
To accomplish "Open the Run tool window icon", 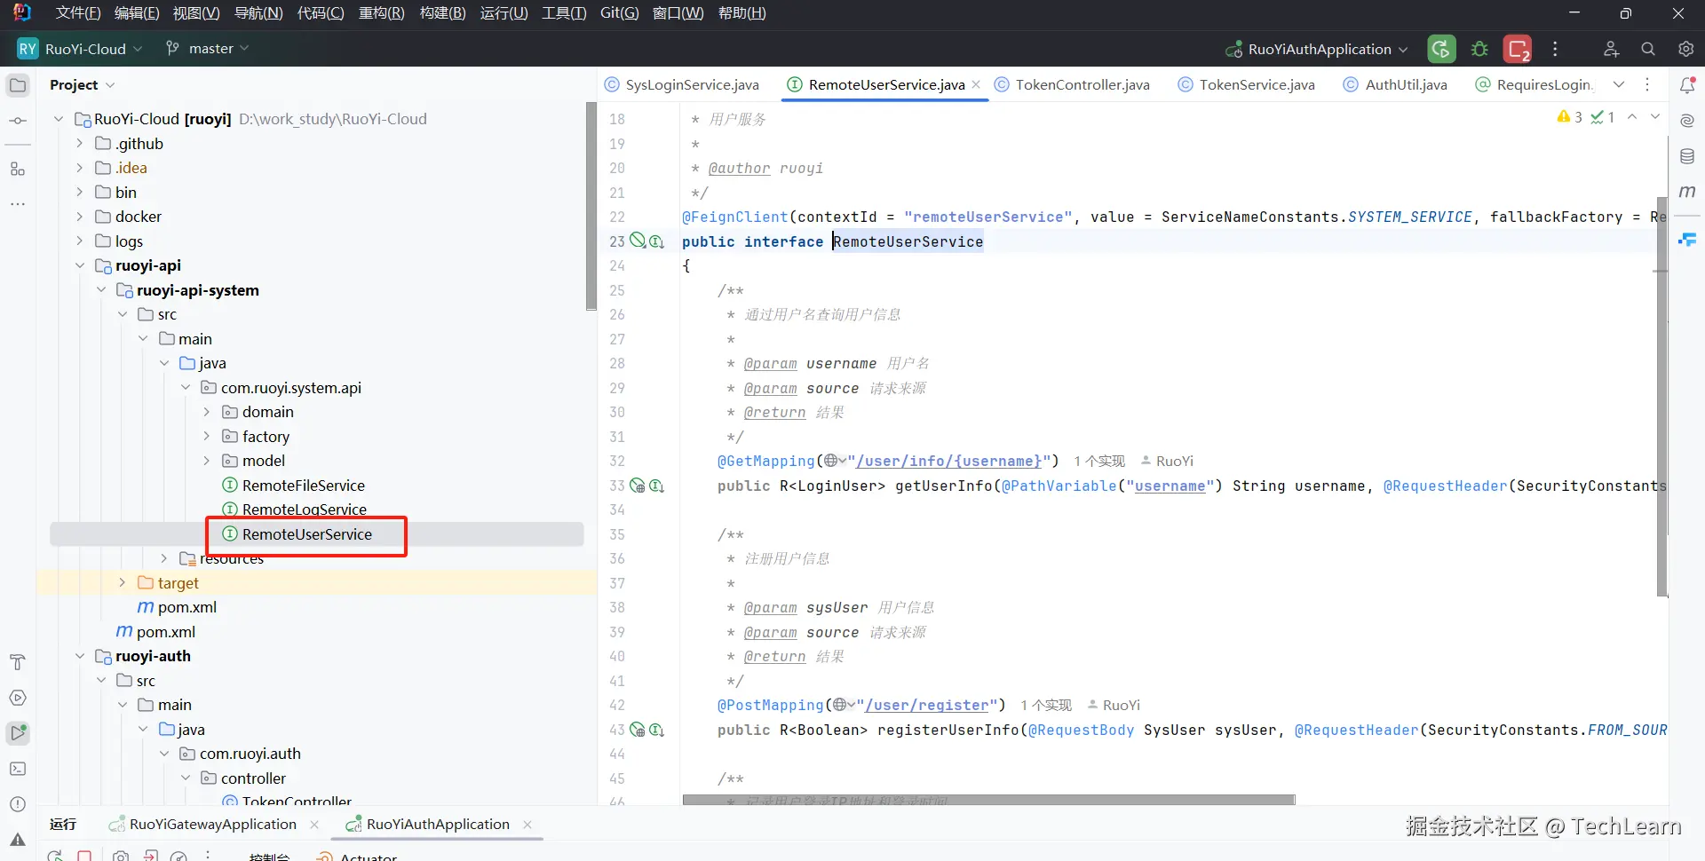I will (x=18, y=733).
